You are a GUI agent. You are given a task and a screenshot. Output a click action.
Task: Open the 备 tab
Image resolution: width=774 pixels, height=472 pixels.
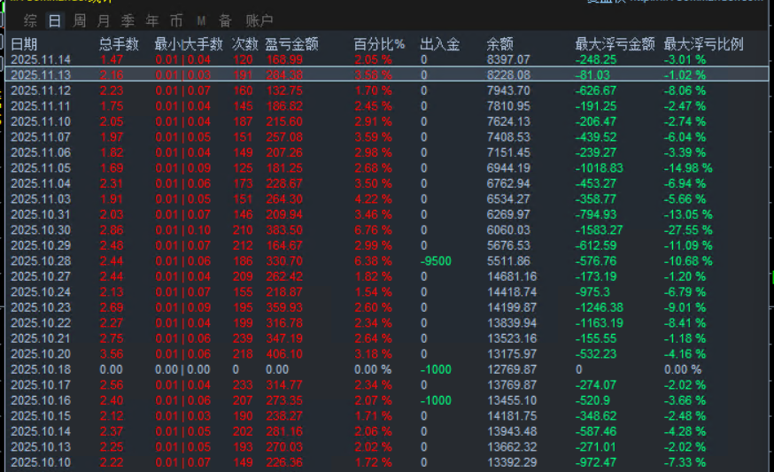tap(225, 20)
